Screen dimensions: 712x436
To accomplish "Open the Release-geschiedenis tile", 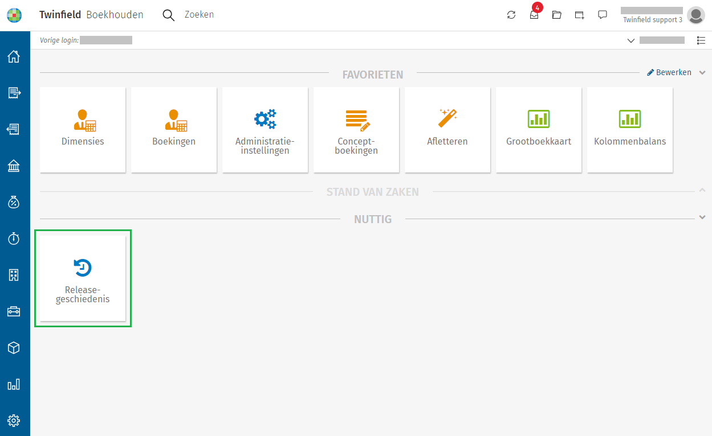I will (x=83, y=279).
